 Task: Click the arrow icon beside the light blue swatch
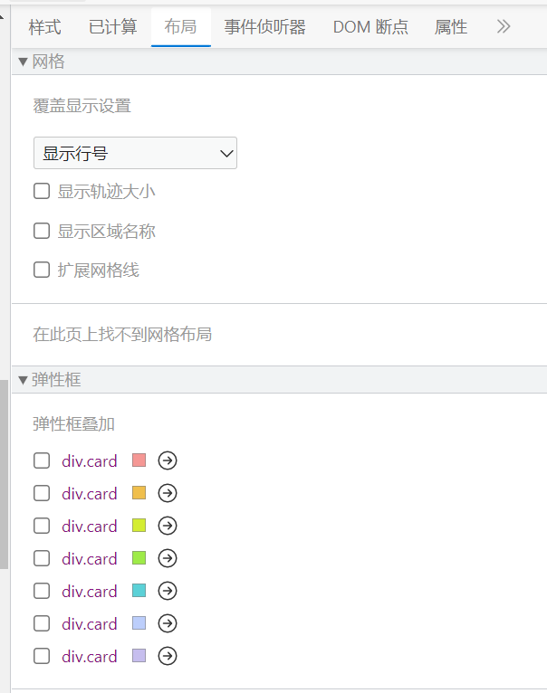(x=168, y=623)
